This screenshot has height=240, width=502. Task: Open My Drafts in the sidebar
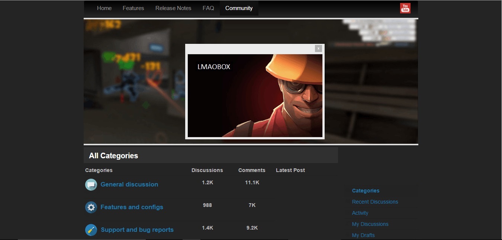[x=363, y=235]
